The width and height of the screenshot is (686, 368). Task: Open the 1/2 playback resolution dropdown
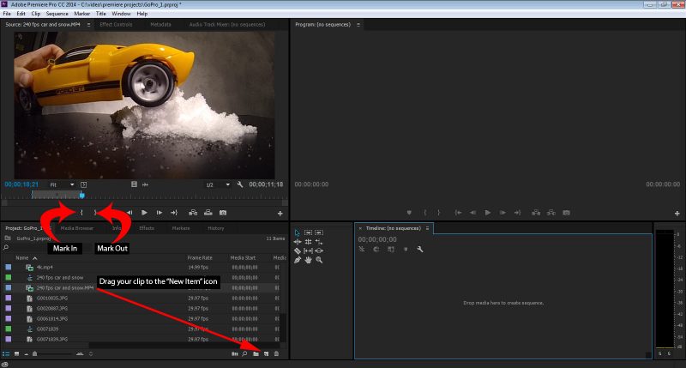point(218,184)
